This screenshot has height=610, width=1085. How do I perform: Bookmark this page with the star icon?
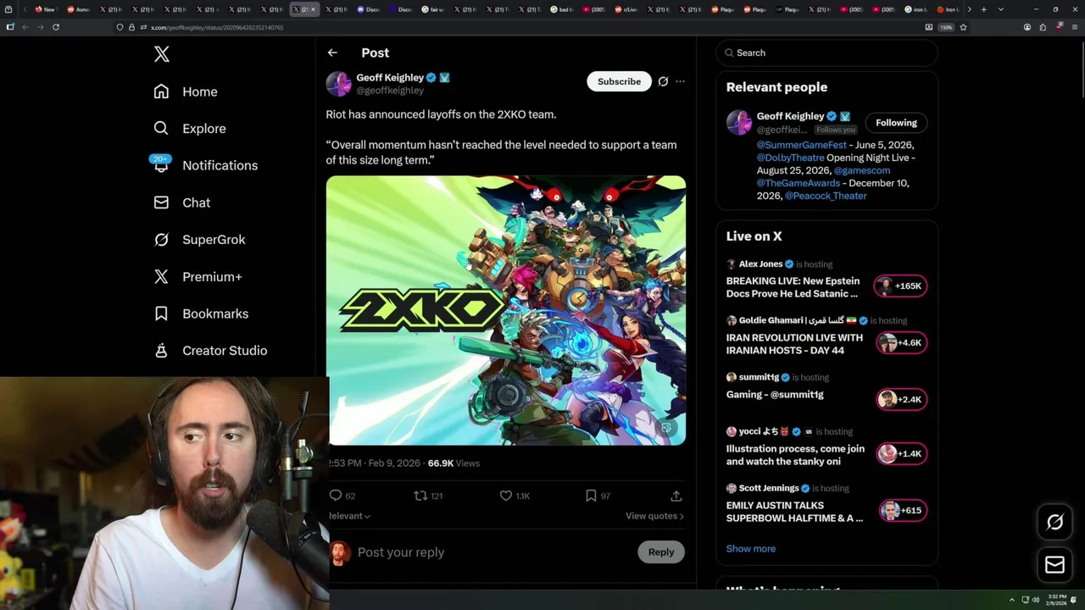963,27
